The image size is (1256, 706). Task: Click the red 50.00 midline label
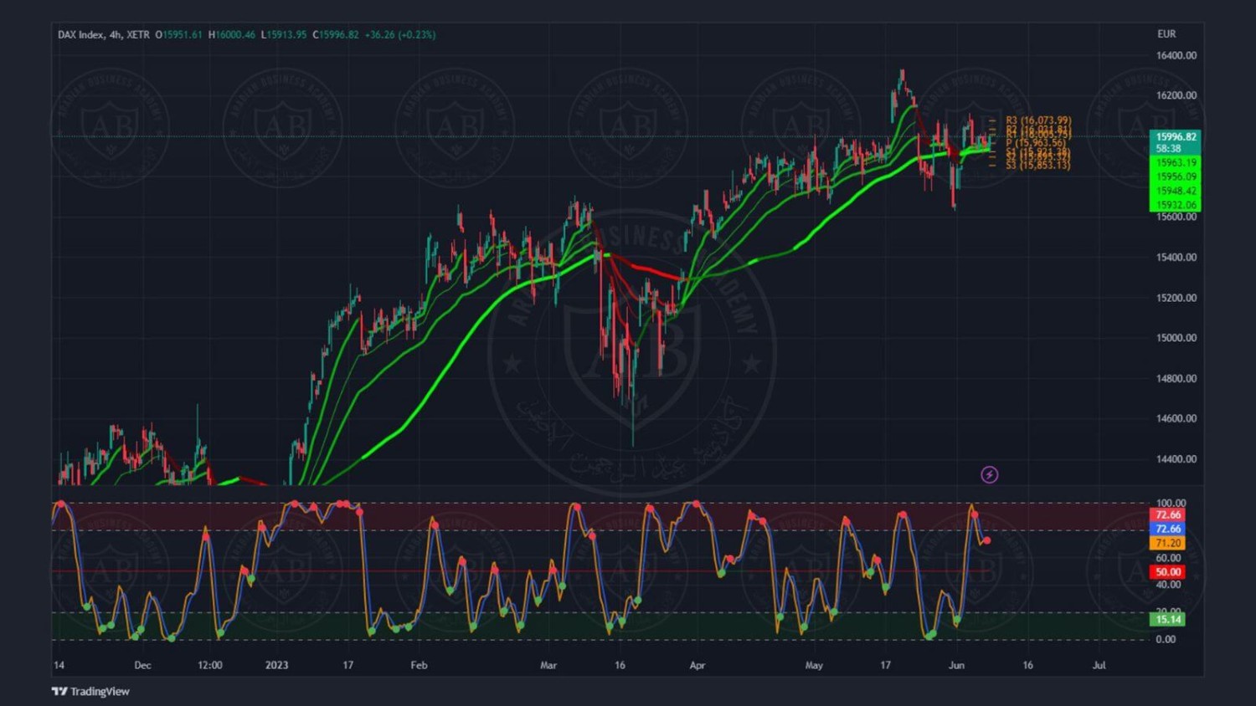[1167, 572]
